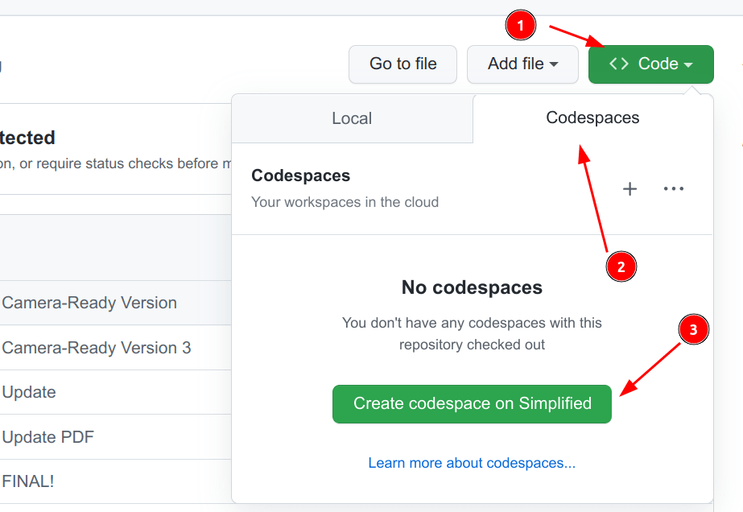Click the Create codespace on Simplified button
Image resolution: width=743 pixels, height=512 pixels.
click(472, 404)
